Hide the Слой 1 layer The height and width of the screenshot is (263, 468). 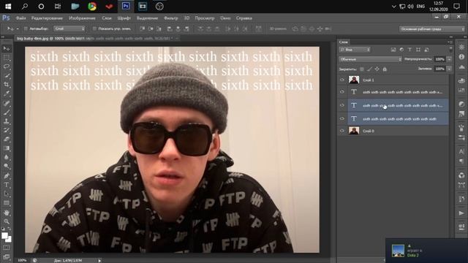coord(342,80)
